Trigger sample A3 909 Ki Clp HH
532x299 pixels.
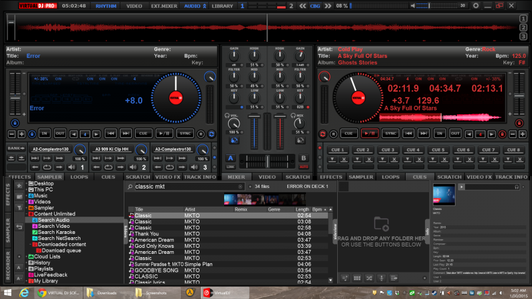(x=112, y=149)
